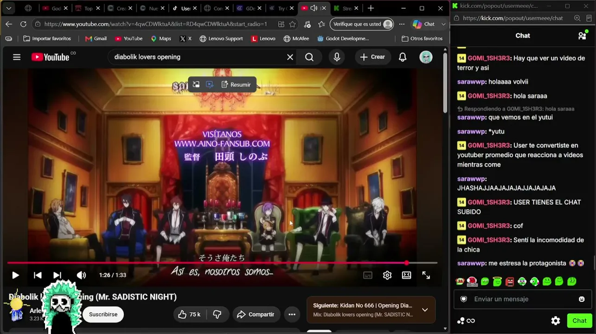Click the music note toolbar icon
Image resolution: width=596 pixels, height=334 pixels.
[x=307, y=24]
